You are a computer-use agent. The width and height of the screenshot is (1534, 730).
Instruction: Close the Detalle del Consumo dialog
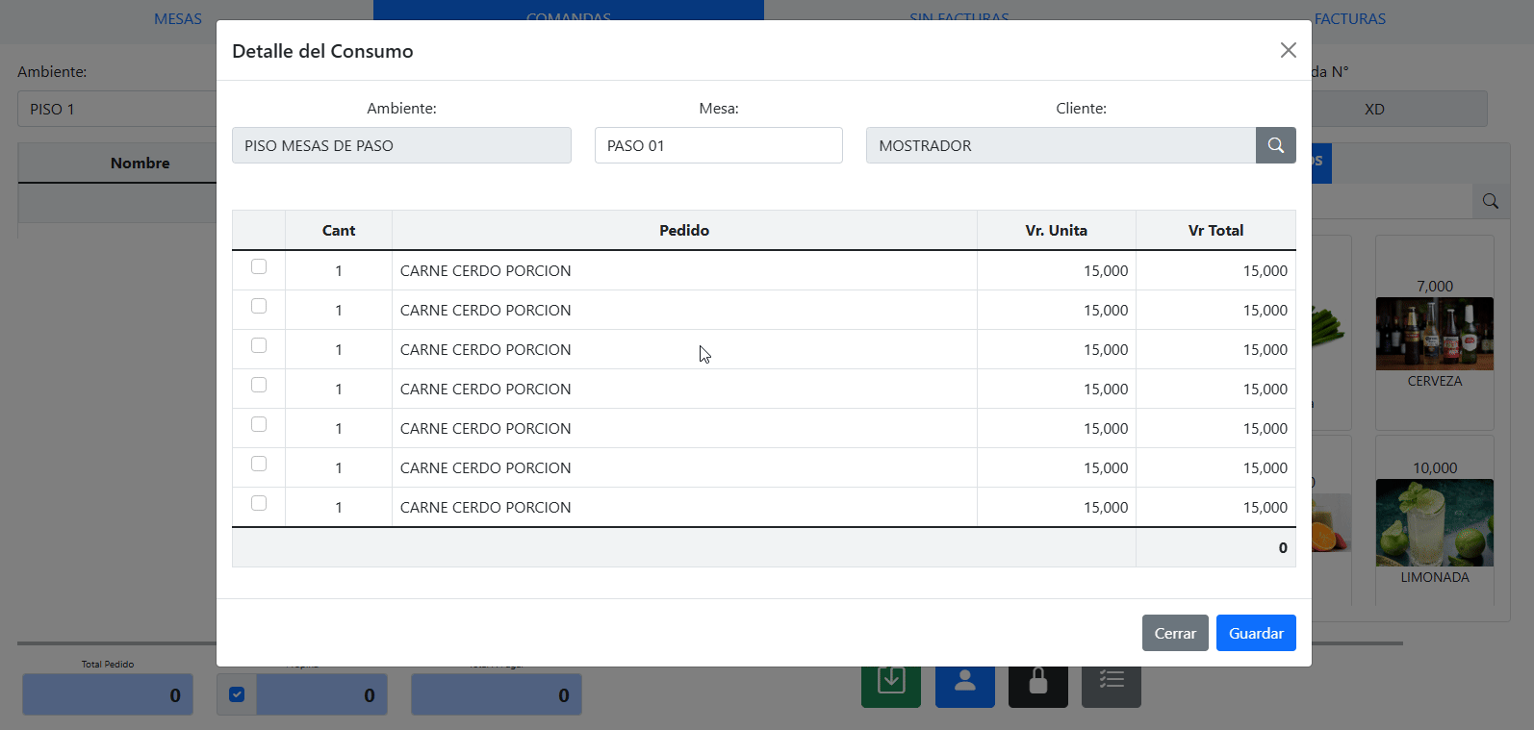coord(1288,50)
